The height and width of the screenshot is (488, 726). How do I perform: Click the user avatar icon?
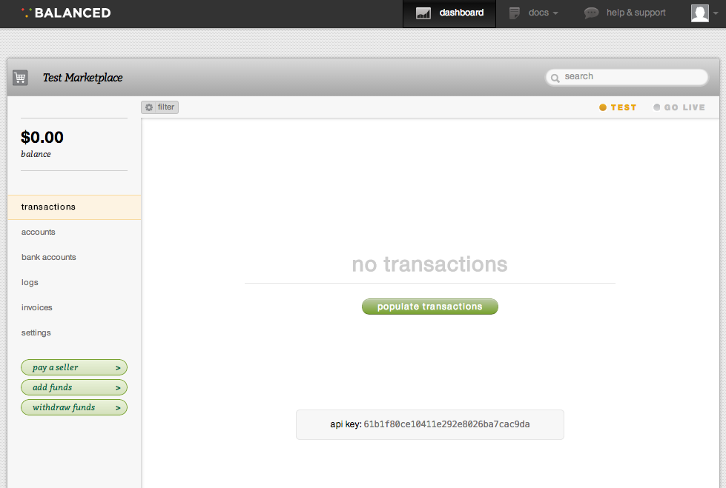click(x=699, y=13)
